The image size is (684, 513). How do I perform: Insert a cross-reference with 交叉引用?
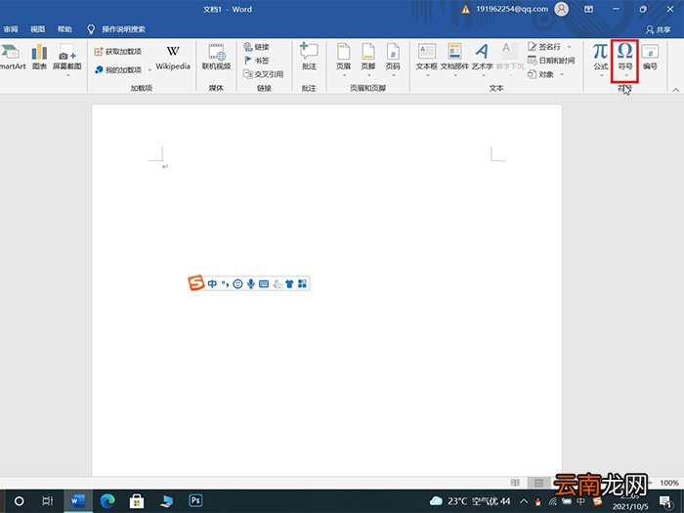[264, 74]
